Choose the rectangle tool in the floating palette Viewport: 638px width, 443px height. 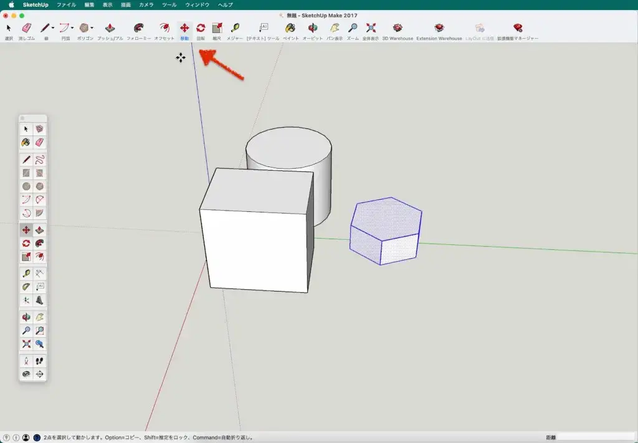coord(26,173)
